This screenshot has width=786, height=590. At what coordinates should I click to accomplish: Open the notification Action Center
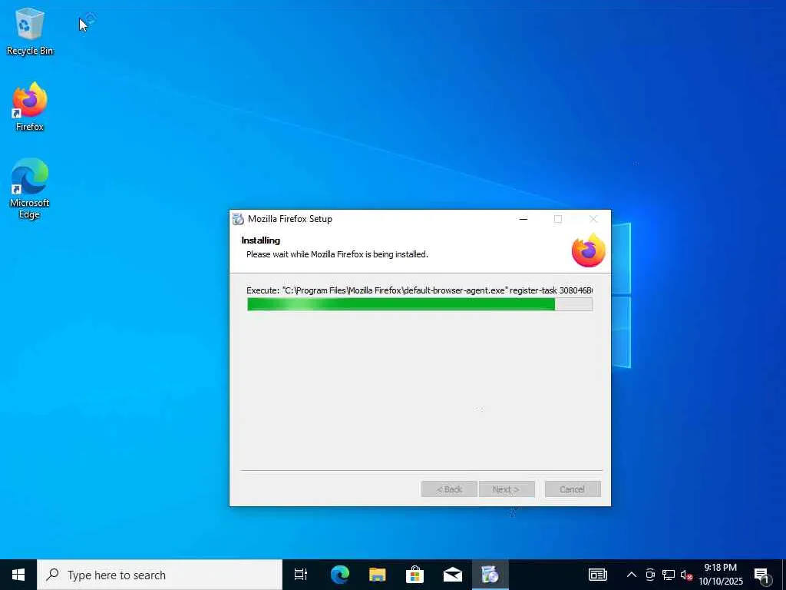(762, 575)
